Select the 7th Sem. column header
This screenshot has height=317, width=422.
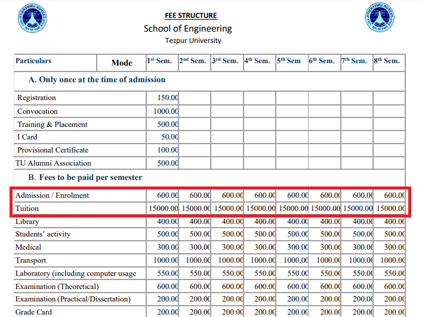pos(354,61)
